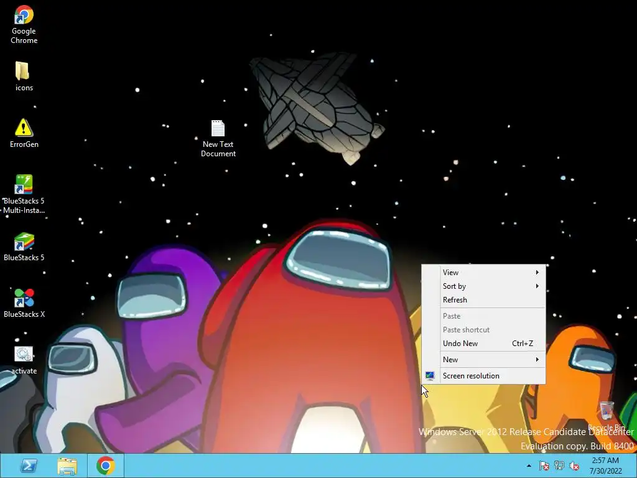Show hidden tray icons arrow
The height and width of the screenshot is (478, 637).
tap(529, 466)
